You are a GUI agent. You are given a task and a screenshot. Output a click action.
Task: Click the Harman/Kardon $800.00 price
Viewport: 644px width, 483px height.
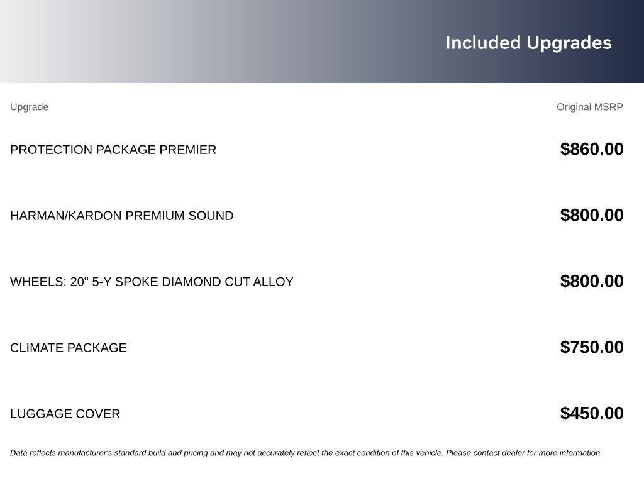point(591,215)
